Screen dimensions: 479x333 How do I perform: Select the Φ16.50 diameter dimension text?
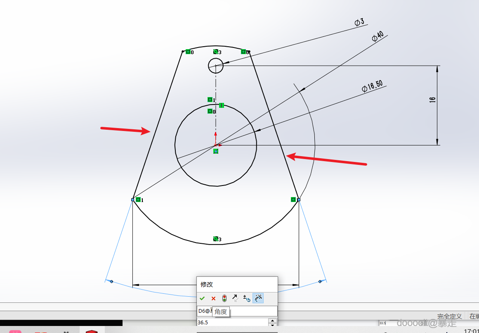[x=372, y=86]
